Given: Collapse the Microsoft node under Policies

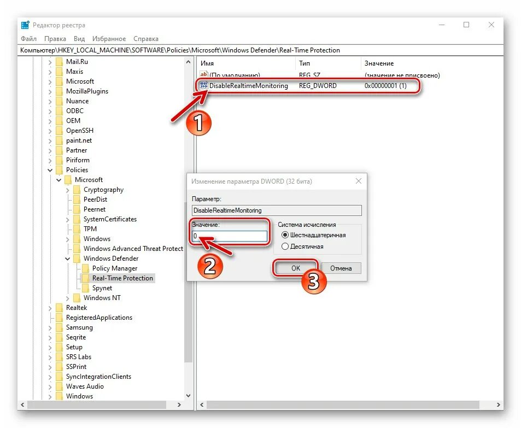Looking at the screenshot, I should 59,180.
